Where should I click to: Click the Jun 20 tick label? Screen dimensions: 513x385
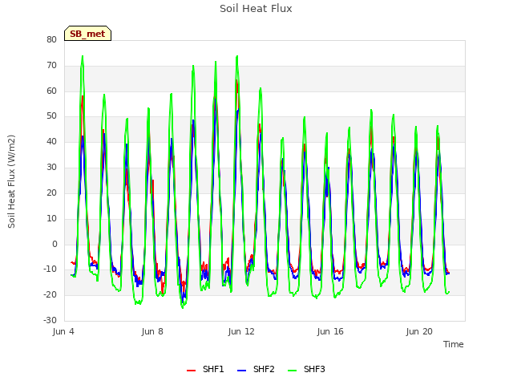coord(419,331)
